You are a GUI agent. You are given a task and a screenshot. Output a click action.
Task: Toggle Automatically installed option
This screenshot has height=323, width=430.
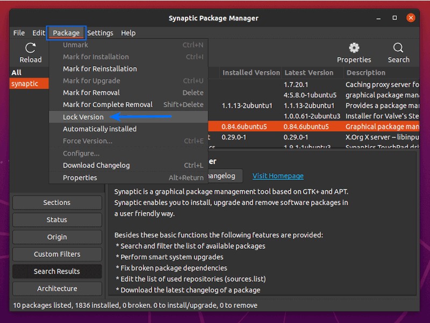click(x=99, y=129)
